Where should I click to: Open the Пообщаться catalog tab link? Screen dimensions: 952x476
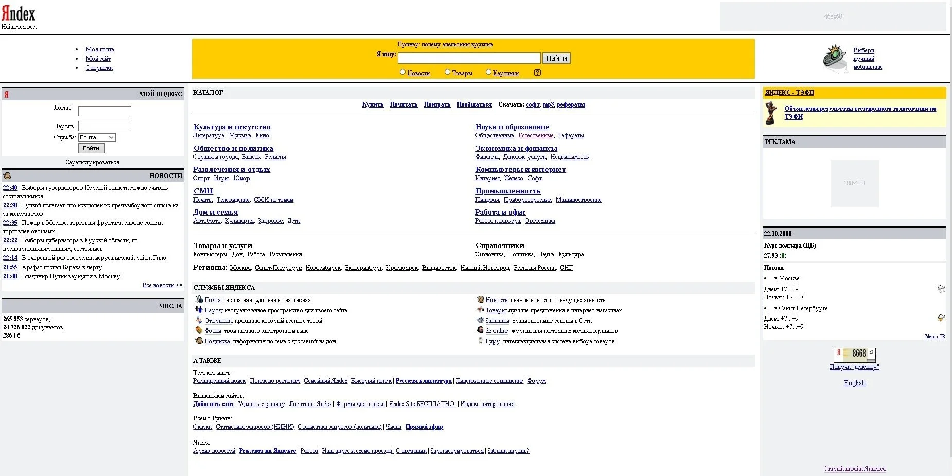(x=474, y=104)
